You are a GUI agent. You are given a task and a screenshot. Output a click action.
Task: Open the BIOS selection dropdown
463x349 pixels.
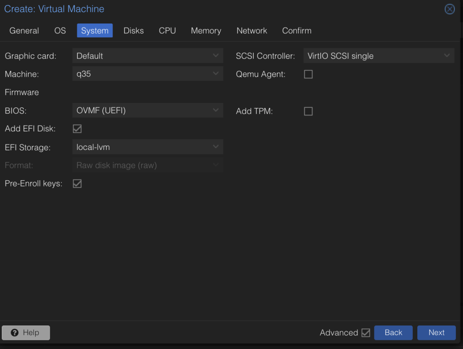(x=147, y=111)
